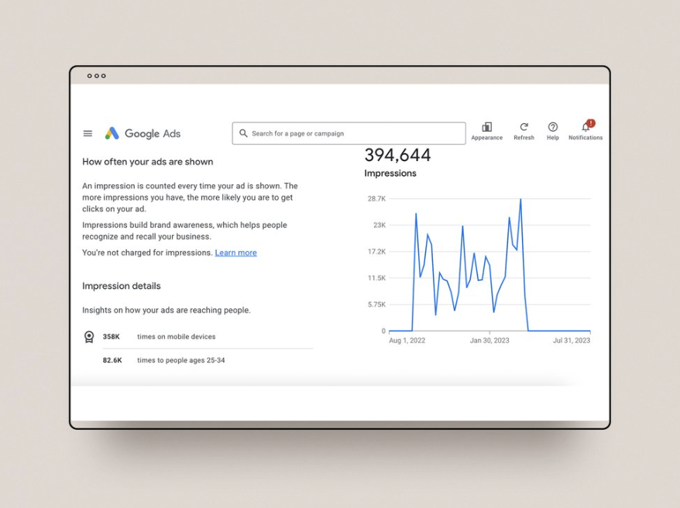Refresh the Google Ads page

point(524,131)
